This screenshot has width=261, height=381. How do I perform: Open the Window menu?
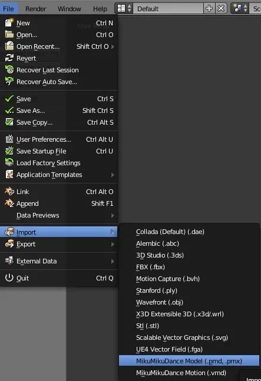69,9
